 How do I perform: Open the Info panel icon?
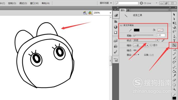pos(115,27)
